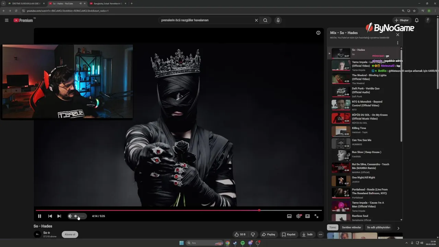Go back in browser history
Image resolution: width=439 pixels, height=247 pixels.
tap(4, 11)
